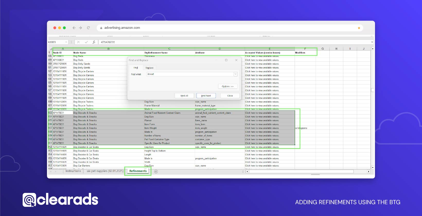Click the 'Node ID' header cell
Screen dimensions: 422x216
(x=63, y=53)
